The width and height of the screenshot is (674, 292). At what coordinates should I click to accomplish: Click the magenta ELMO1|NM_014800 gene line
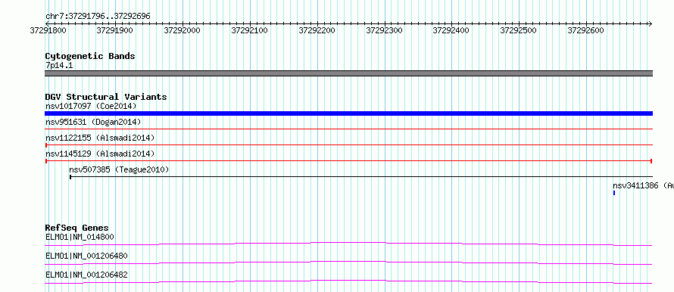pos(349,244)
